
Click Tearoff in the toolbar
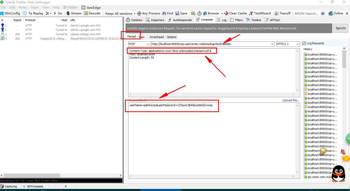pos(283,13)
